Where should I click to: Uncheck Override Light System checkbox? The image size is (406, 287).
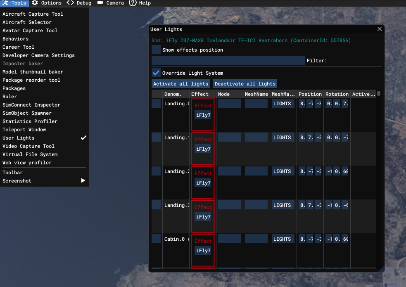[156, 73]
